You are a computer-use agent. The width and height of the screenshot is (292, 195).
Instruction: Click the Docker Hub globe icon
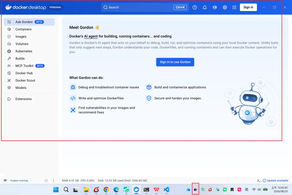click(9, 73)
